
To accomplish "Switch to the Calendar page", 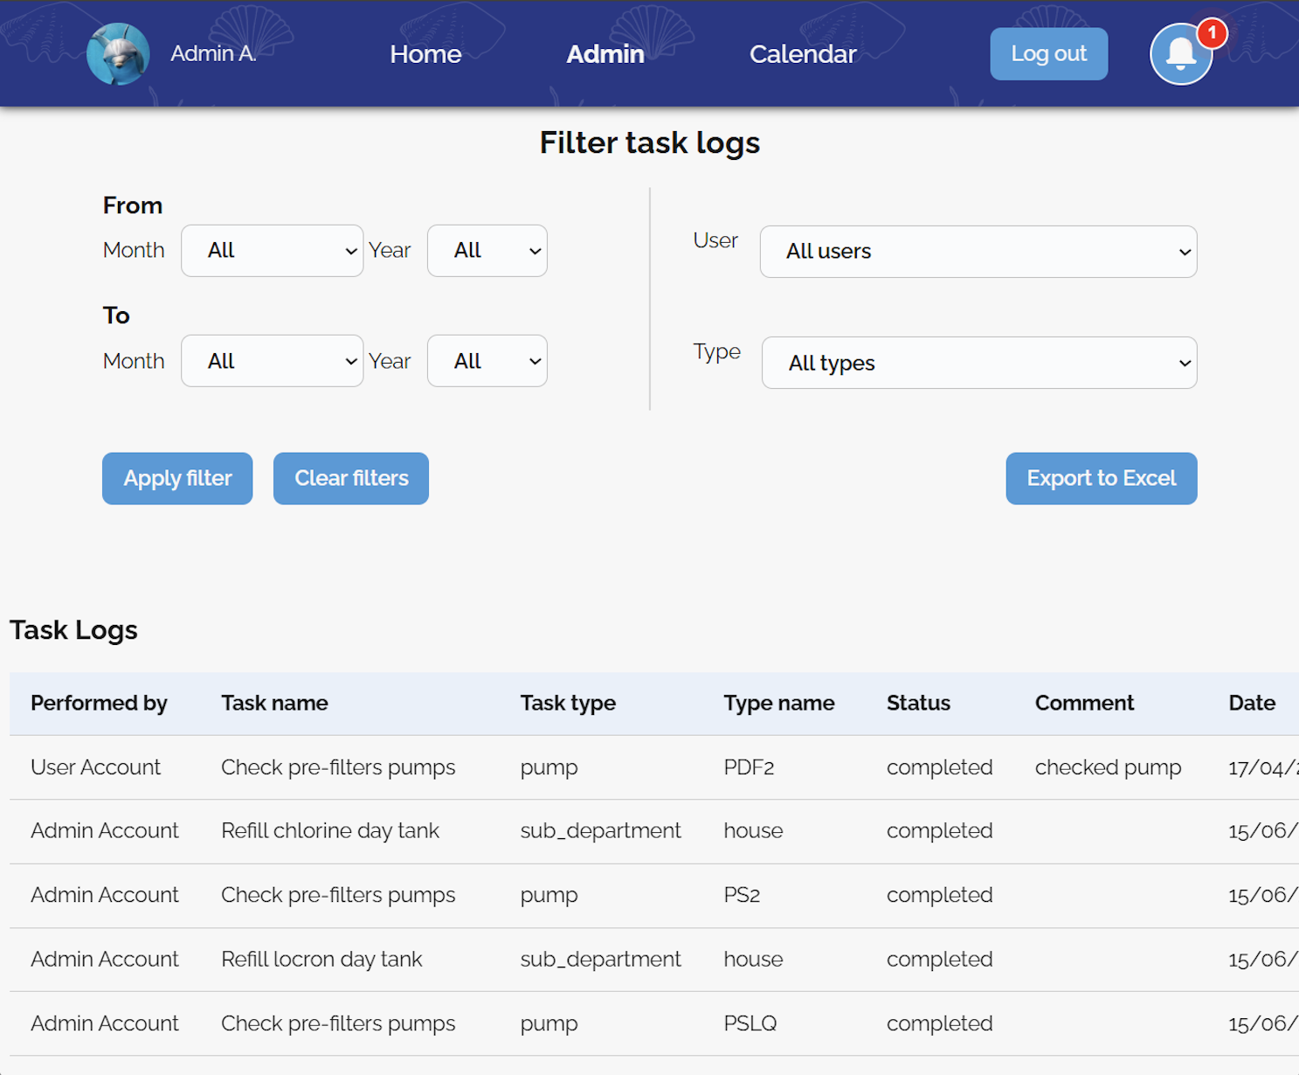I will coord(802,54).
